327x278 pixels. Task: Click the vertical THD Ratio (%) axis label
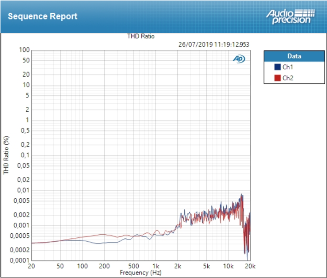(x=6, y=155)
